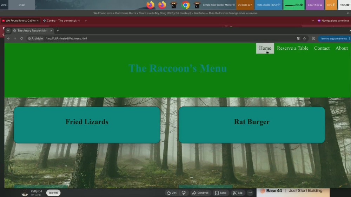
Task: Click memory usage 2.8G/14.5G indicator
Action: click(x=315, y=5)
